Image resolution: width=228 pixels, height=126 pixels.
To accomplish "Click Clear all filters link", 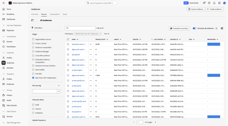I will pyautogui.click(x=106, y=34).
